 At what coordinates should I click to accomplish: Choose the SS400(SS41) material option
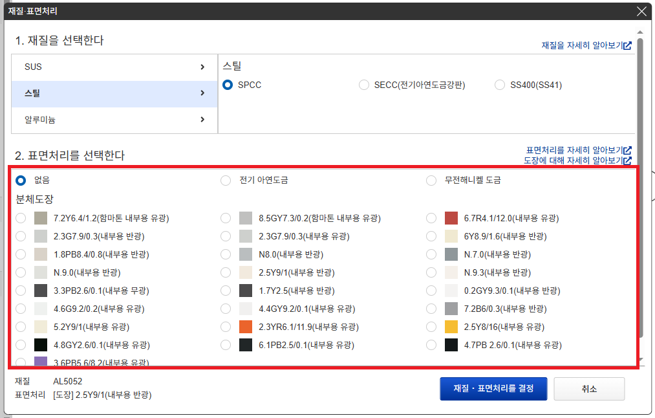point(500,85)
